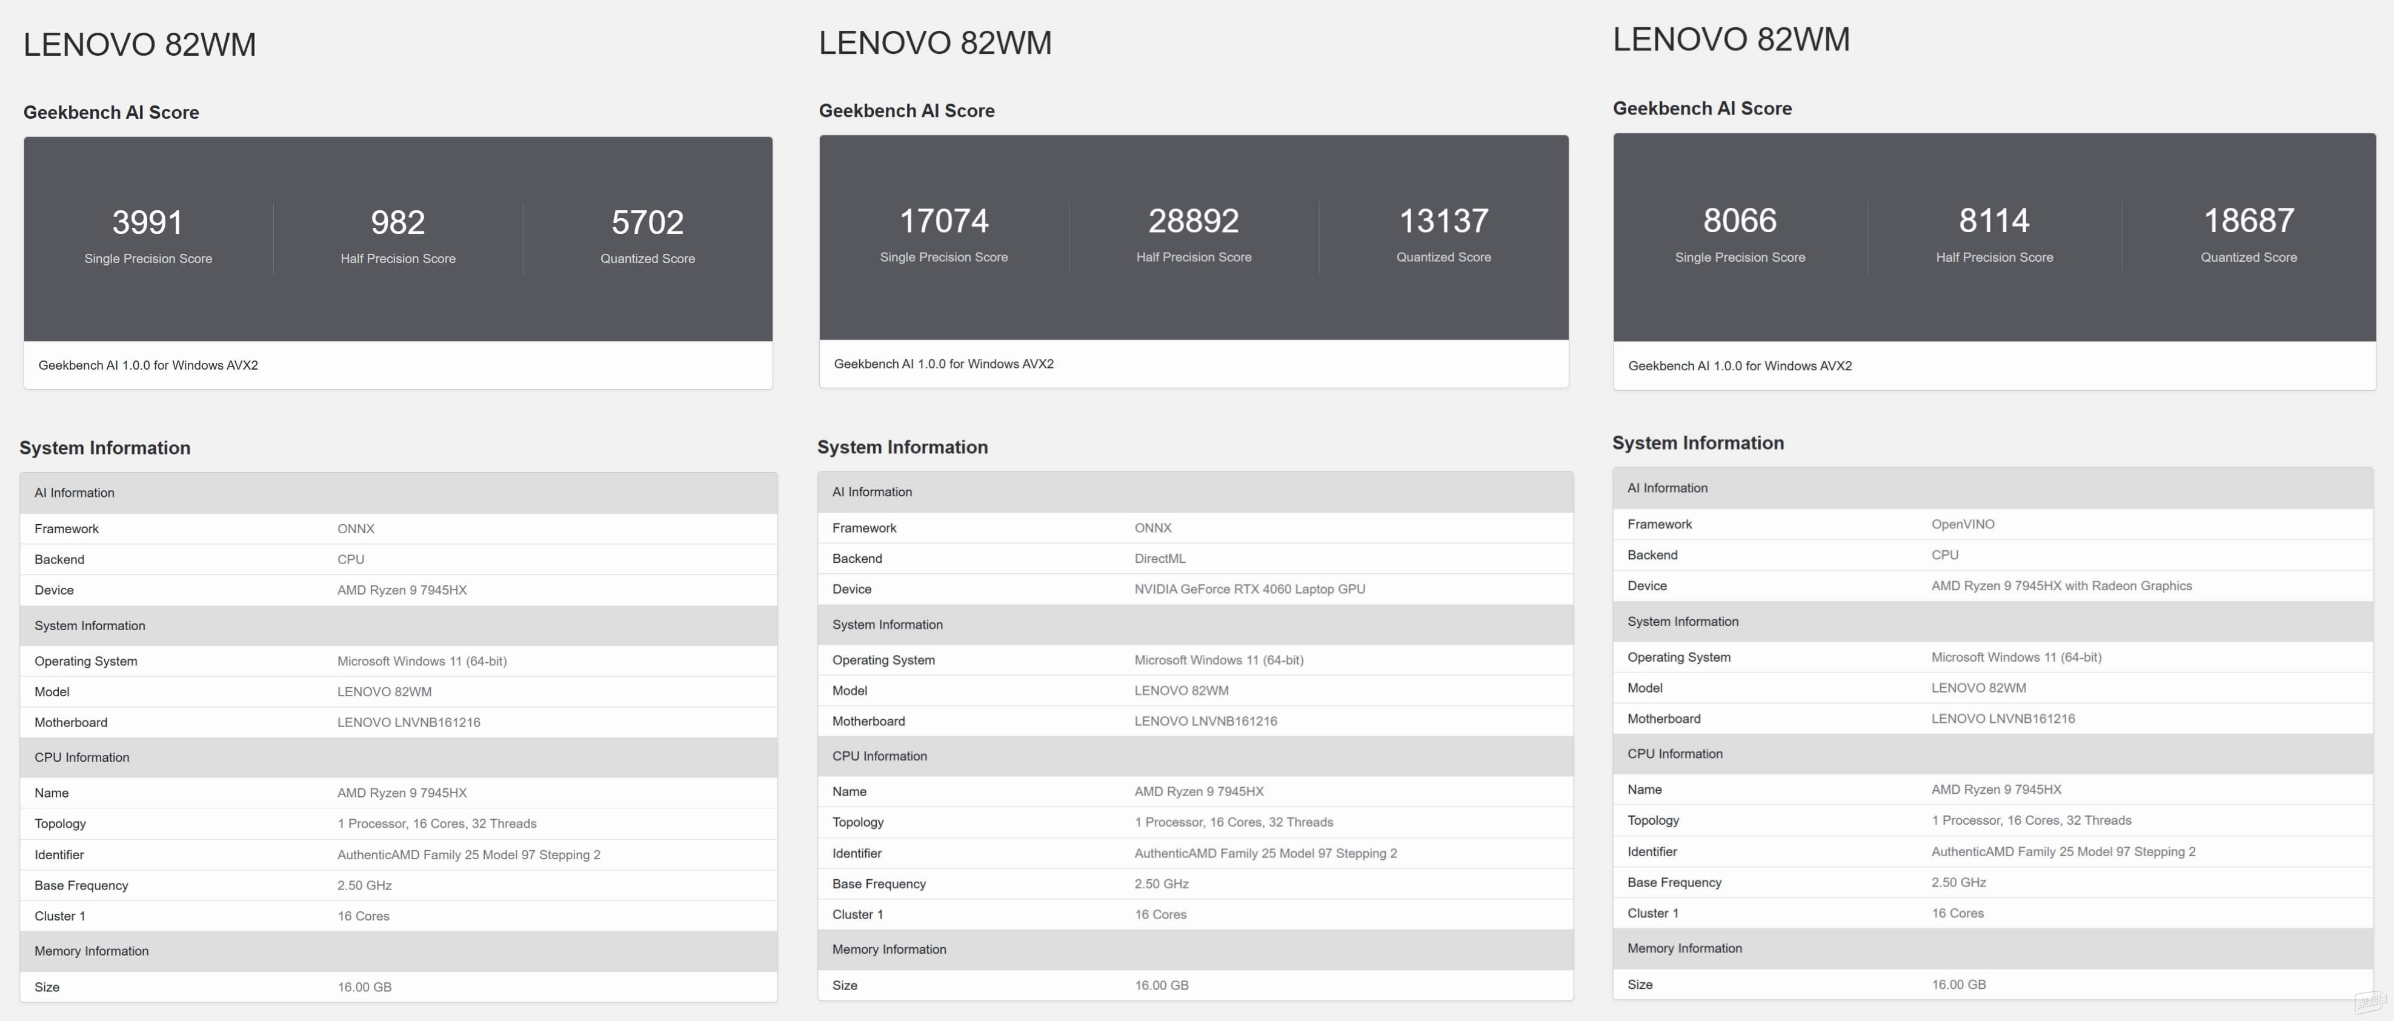Viewport: 2394px width, 1021px height.
Task: Click Identifier value in the OpenVINO table
Action: click(x=2063, y=851)
